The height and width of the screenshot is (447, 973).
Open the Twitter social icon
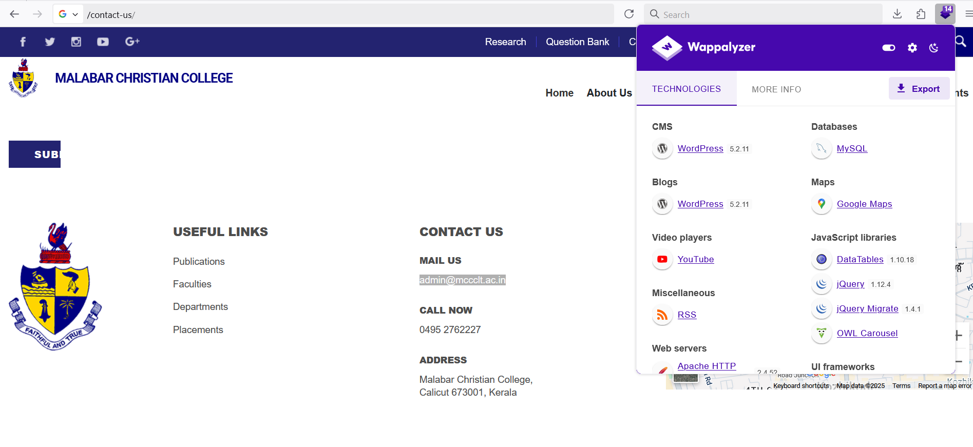coord(50,42)
